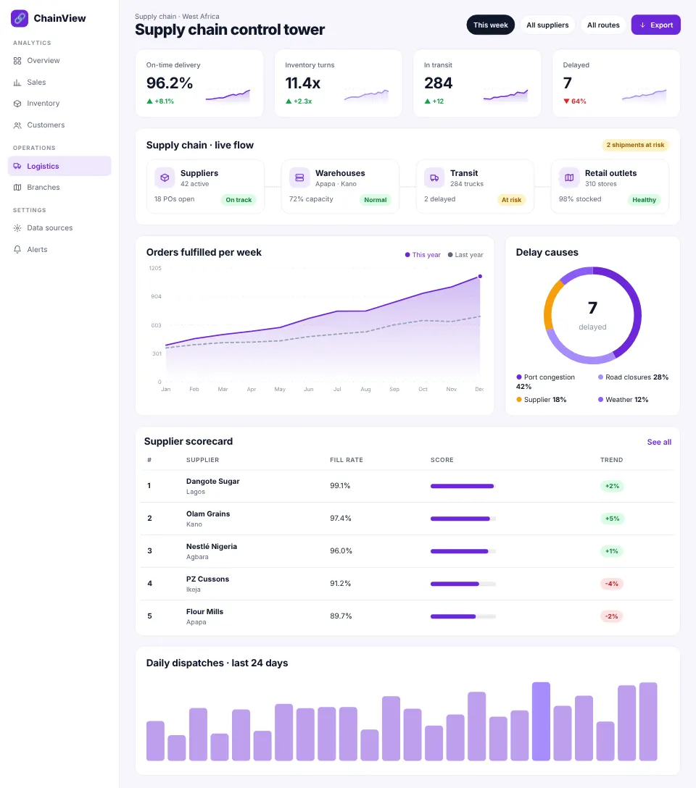Open the Sales menu item

(59, 83)
